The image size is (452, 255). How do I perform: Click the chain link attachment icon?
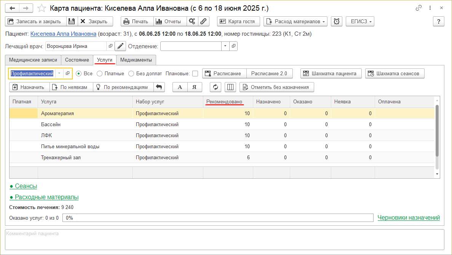click(x=204, y=22)
